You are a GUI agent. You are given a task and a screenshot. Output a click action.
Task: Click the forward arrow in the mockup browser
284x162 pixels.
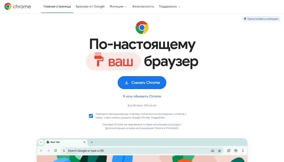click(48, 151)
